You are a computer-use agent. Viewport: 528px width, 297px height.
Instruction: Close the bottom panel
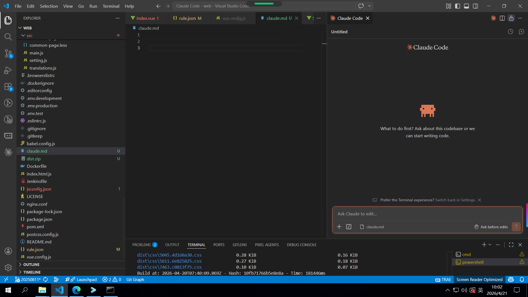point(520,244)
